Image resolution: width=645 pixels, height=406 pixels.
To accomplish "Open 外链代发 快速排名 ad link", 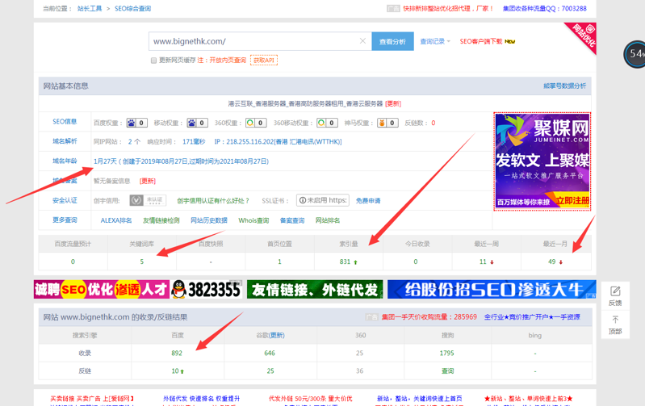I will [202, 399].
